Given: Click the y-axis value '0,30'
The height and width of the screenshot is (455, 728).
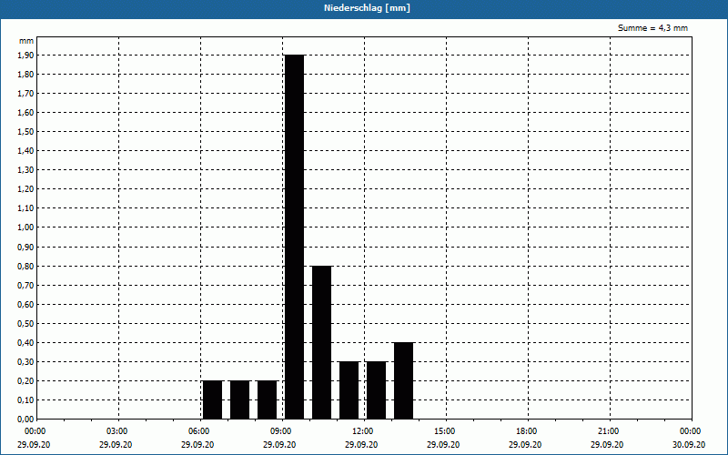Looking at the screenshot, I should (25, 361).
